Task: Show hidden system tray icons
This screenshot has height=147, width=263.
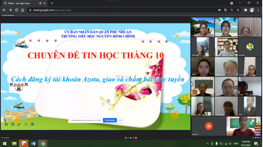Action: click(207, 144)
